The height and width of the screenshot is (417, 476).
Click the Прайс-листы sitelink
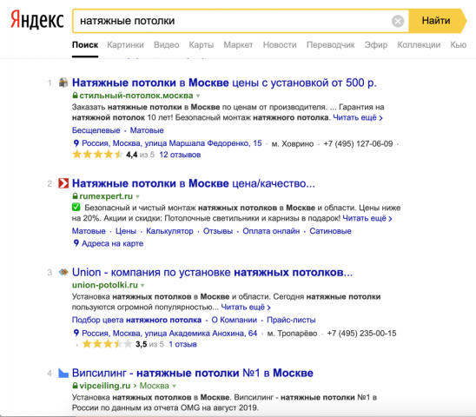(291, 320)
